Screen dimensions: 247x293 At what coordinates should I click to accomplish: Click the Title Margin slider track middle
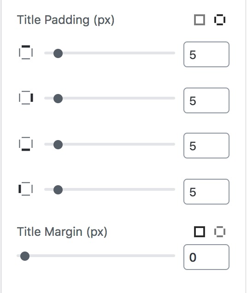96,256
